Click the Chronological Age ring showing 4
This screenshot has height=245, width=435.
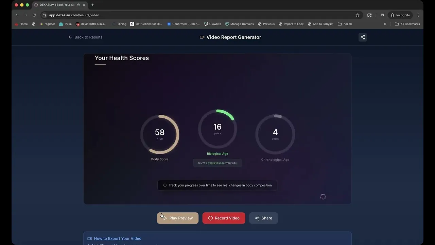pyautogui.click(x=275, y=134)
